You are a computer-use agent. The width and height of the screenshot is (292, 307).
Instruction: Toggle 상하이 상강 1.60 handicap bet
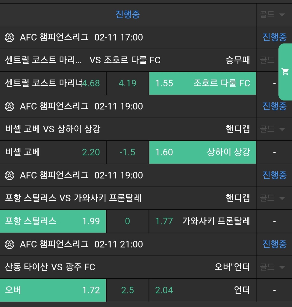[x=202, y=152]
